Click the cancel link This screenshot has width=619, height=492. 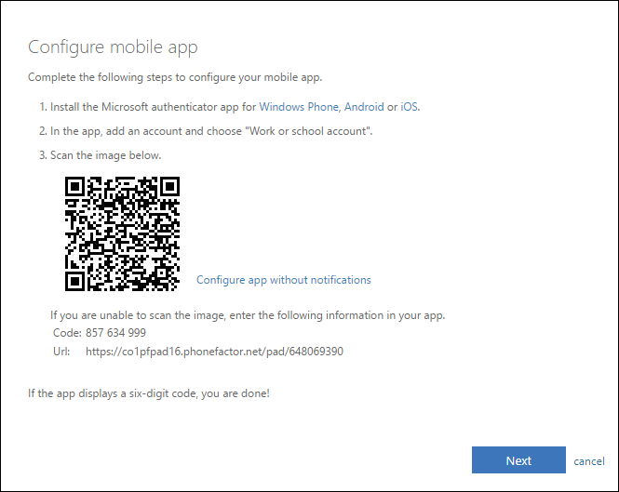[589, 460]
